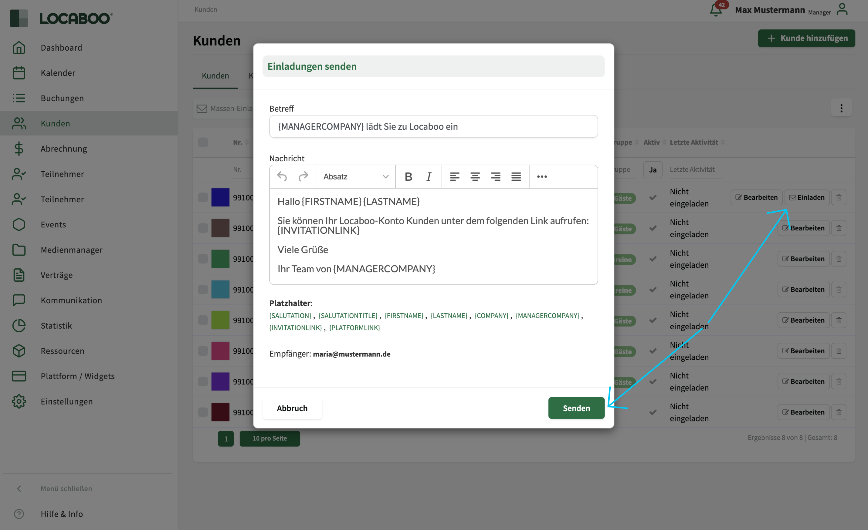868x530 pixels.
Task: Click the Abbruch button
Action: point(292,408)
